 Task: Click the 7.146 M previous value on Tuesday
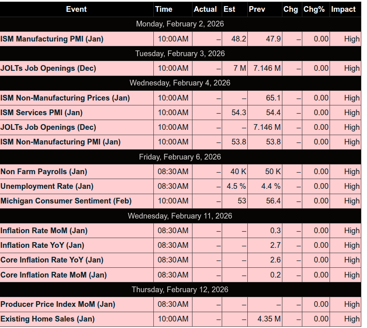(267, 68)
